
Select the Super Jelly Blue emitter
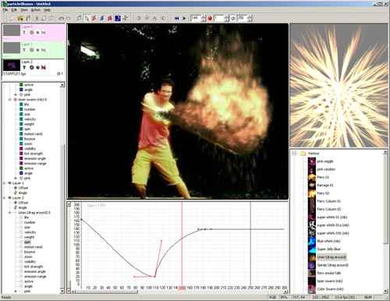(328, 249)
